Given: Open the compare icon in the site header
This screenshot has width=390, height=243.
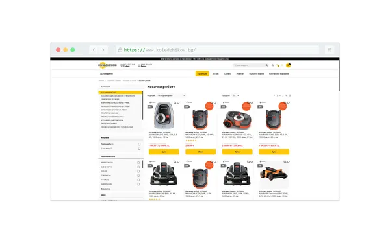Looking at the screenshot, I should pyautogui.click(x=278, y=65).
